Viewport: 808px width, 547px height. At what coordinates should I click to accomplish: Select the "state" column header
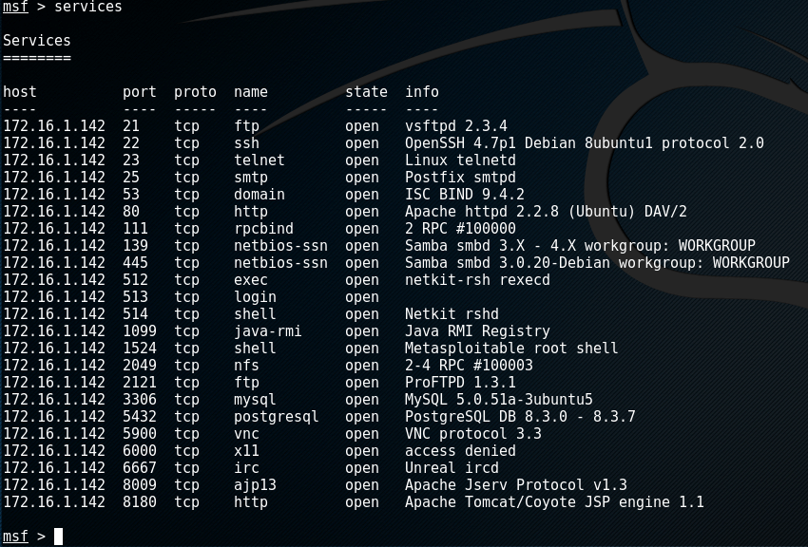click(366, 92)
